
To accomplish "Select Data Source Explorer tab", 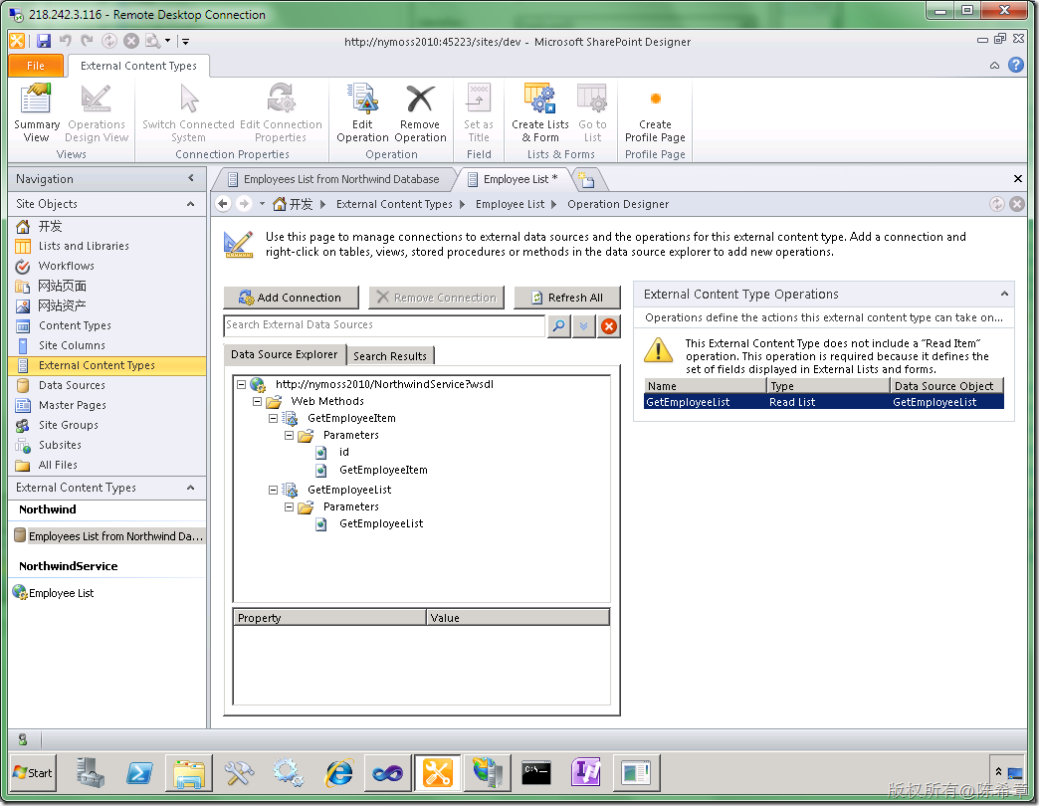I will pos(285,354).
